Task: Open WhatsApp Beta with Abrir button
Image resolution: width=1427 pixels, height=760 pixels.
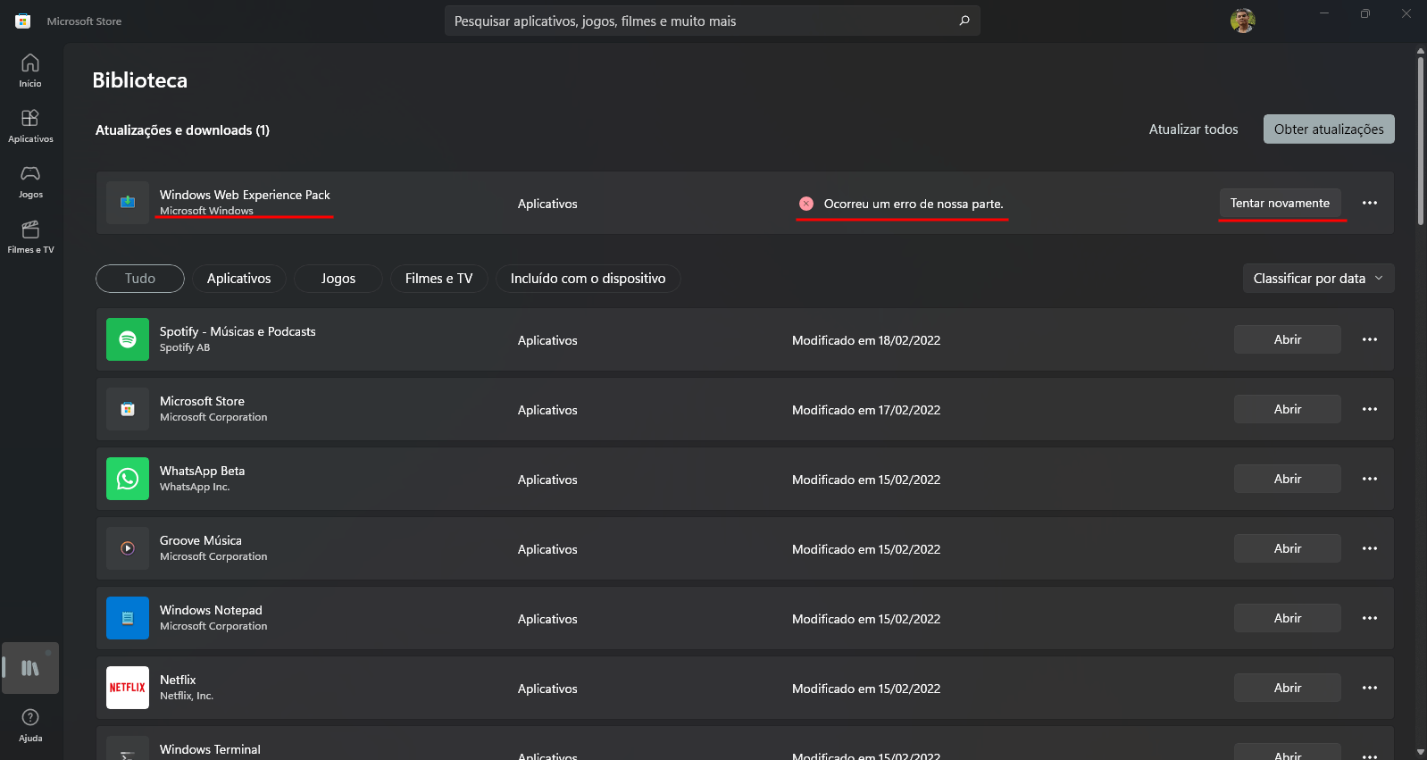Action: click(x=1287, y=479)
